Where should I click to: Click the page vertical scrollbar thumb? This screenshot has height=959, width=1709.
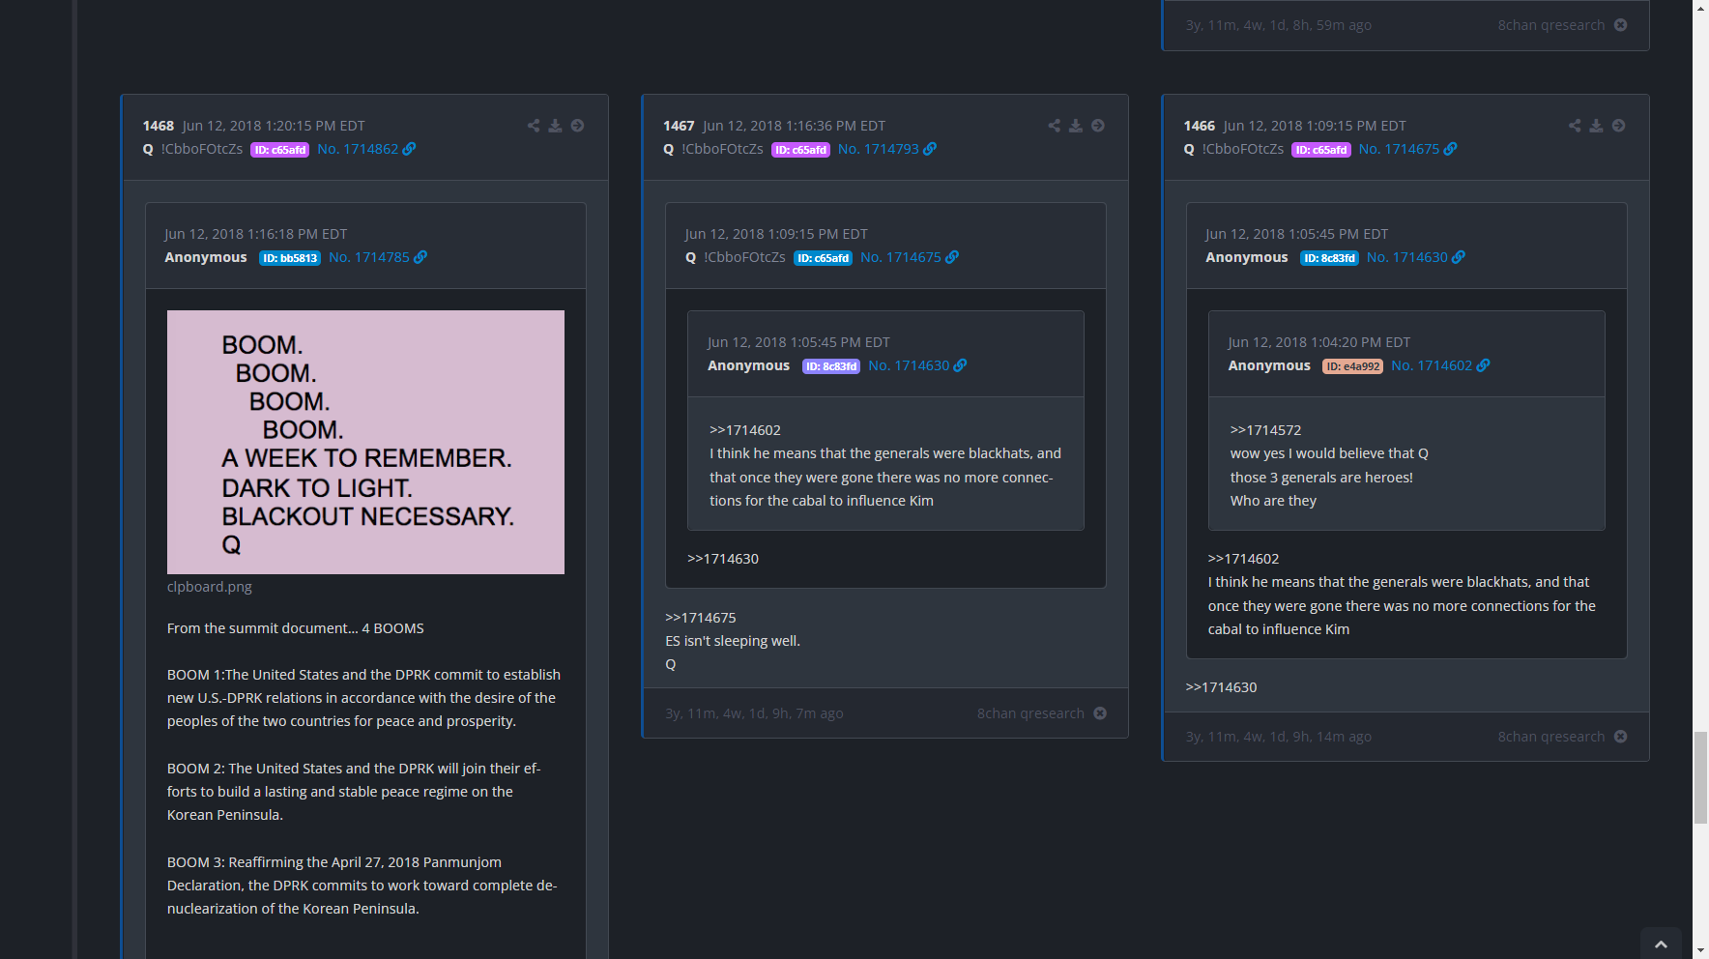[1700, 777]
